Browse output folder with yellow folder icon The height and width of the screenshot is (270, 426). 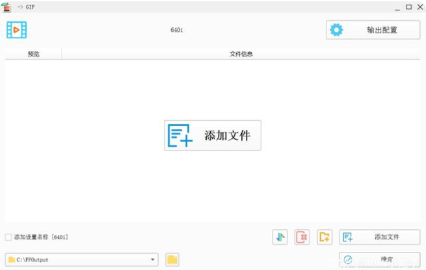(172, 260)
